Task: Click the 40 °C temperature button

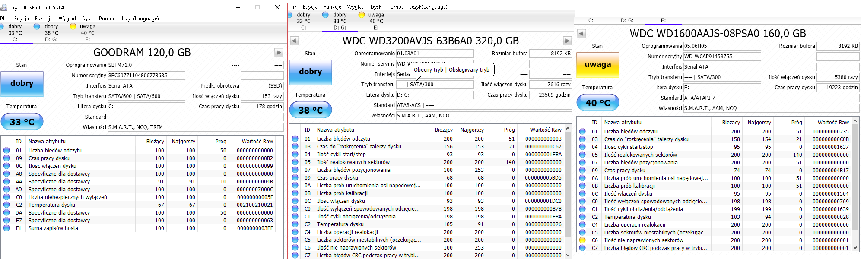Action: tap(598, 103)
